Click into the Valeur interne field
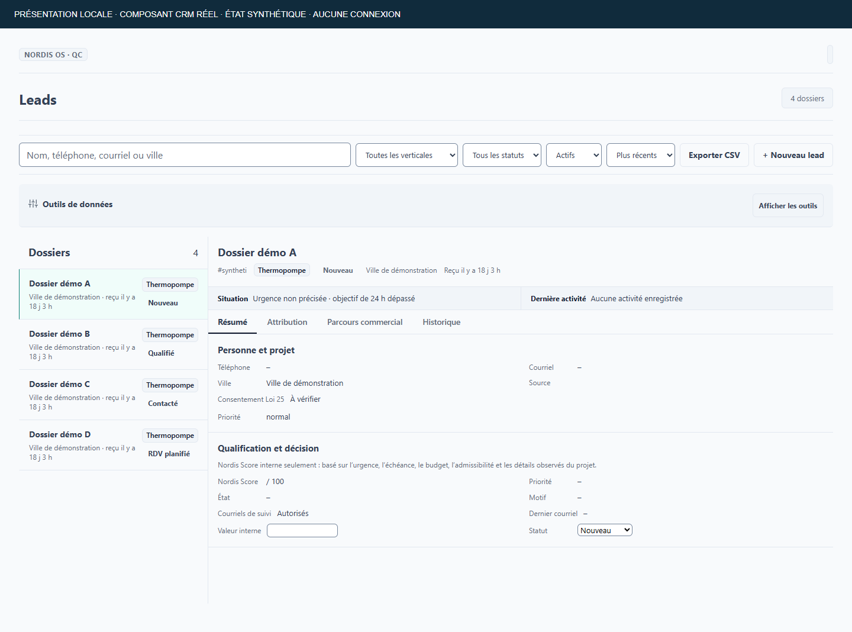This screenshot has height=632, width=852. coord(302,530)
